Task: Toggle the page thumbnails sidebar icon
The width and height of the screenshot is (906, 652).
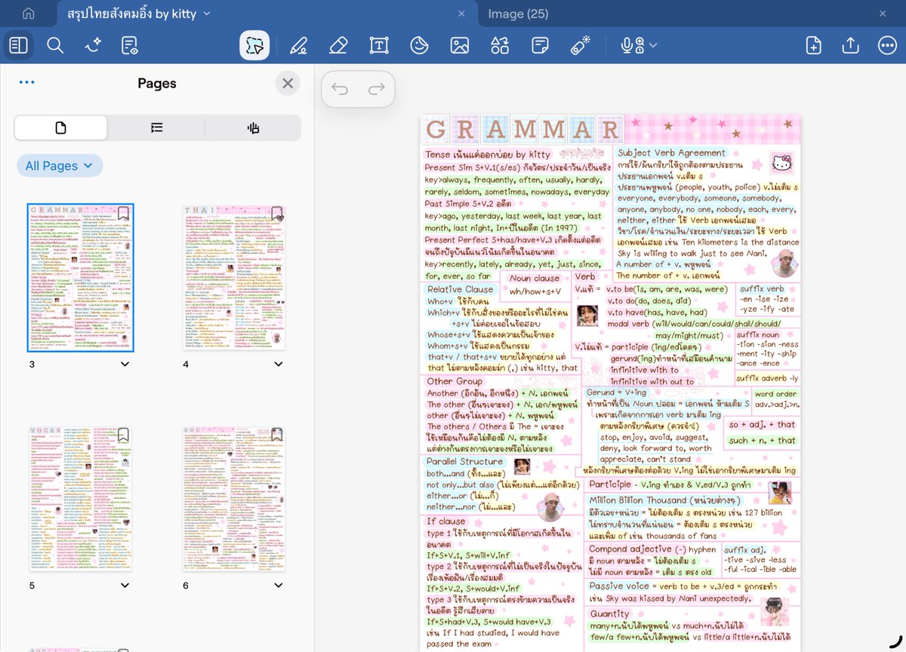Action: 18,45
